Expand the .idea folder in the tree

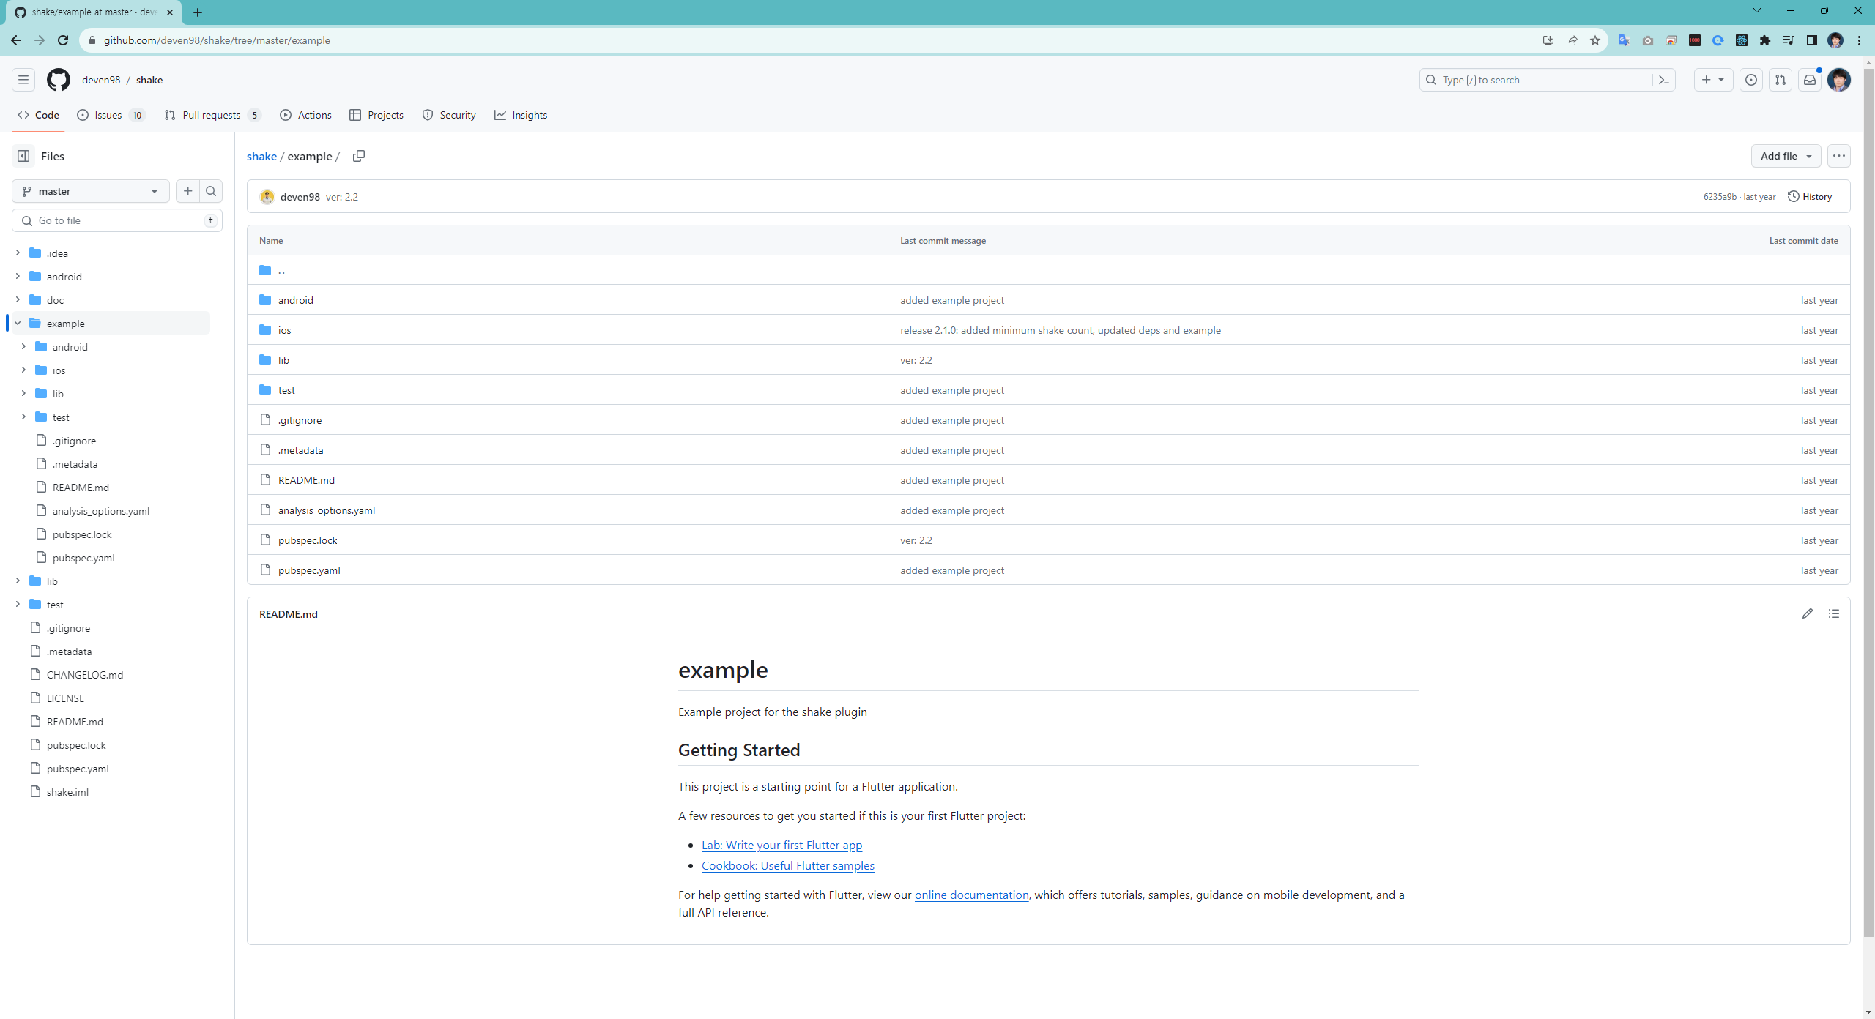click(x=18, y=253)
